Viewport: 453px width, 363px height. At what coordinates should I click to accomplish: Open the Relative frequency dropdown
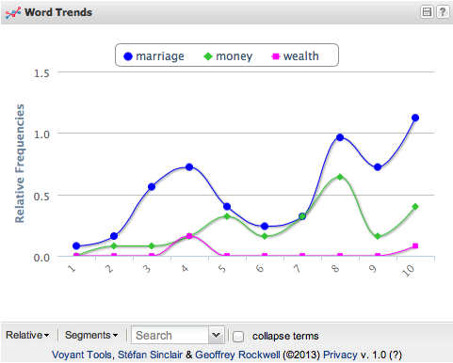click(27, 335)
